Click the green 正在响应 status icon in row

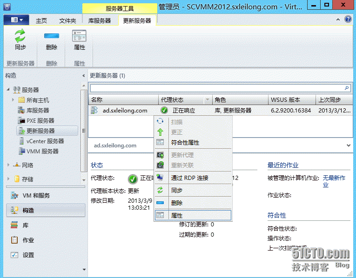pyautogui.click(x=164, y=111)
